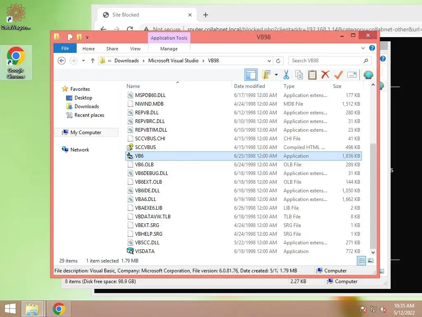Open the Windows Start button

coord(10,309)
